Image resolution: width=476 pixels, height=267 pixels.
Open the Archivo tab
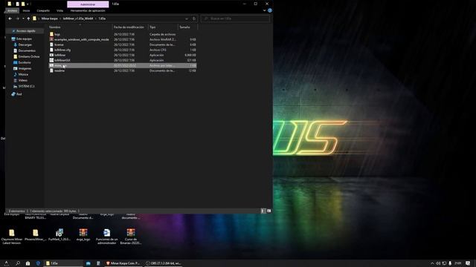point(12,10)
